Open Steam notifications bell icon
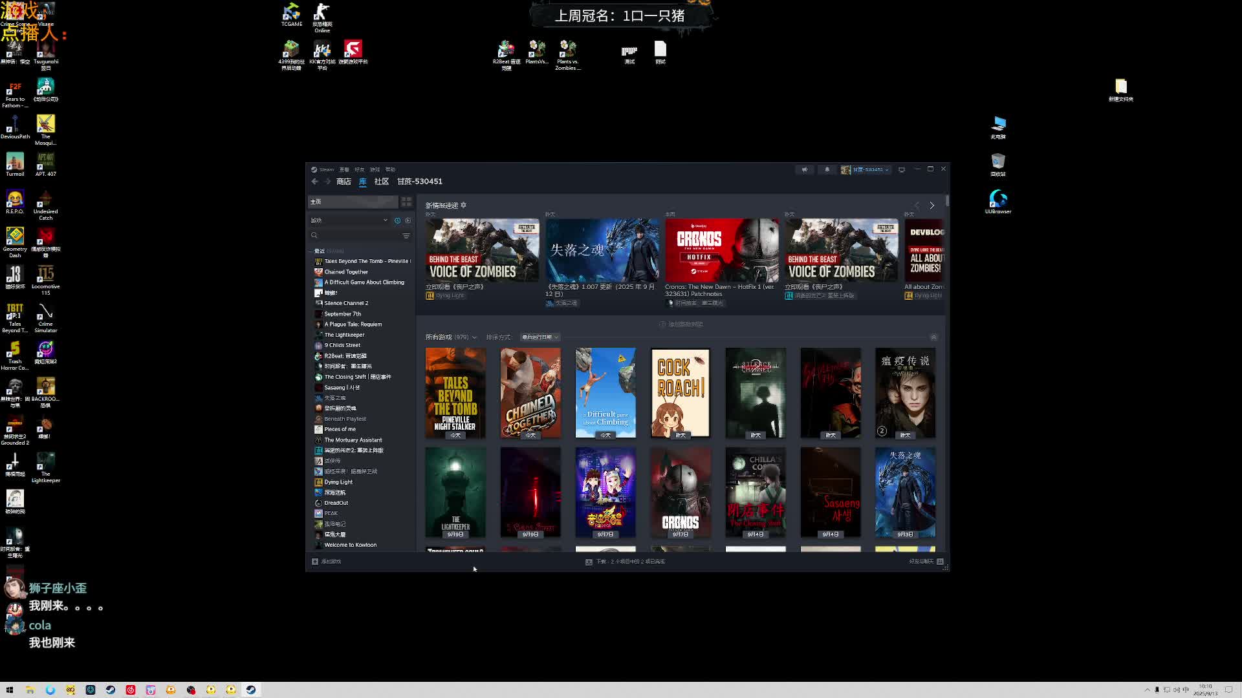1242x698 pixels. pyautogui.click(x=827, y=169)
